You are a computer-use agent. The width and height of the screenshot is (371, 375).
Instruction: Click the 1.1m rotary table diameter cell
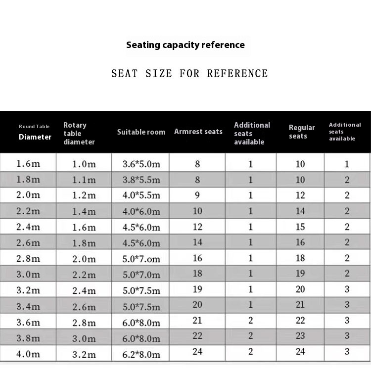tap(84, 180)
